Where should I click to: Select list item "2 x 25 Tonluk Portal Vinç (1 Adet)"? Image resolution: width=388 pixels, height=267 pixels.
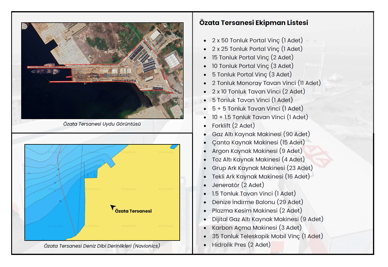tap(257, 49)
